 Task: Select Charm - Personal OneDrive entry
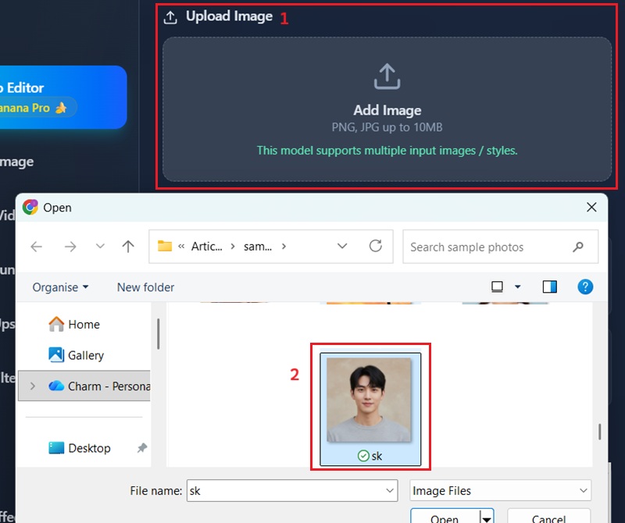pyautogui.click(x=84, y=386)
